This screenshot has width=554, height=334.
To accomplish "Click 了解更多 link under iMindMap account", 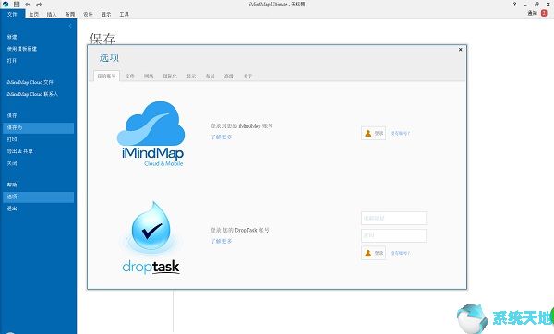I will (222, 137).
